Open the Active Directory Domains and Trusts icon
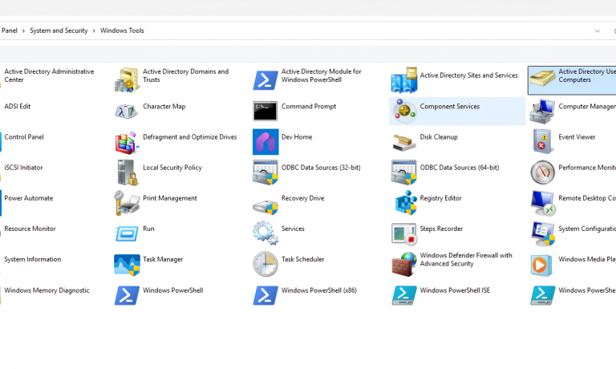This screenshot has width=616, height=369. point(127,79)
